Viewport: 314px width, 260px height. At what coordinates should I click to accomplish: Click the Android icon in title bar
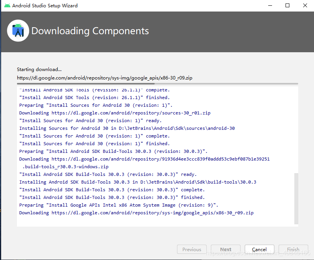click(x=7, y=6)
